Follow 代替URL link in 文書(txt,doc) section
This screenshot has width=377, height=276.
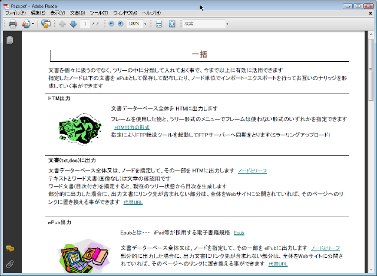click(x=133, y=202)
